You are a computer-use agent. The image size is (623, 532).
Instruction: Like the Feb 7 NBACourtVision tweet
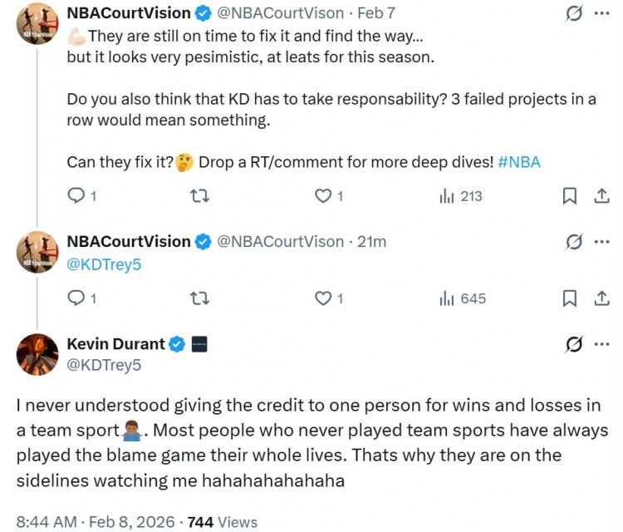pyautogui.click(x=323, y=196)
